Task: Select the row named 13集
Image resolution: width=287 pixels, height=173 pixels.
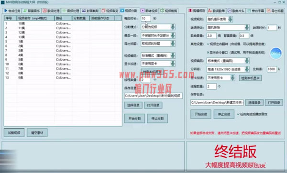Action: [63, 37]
